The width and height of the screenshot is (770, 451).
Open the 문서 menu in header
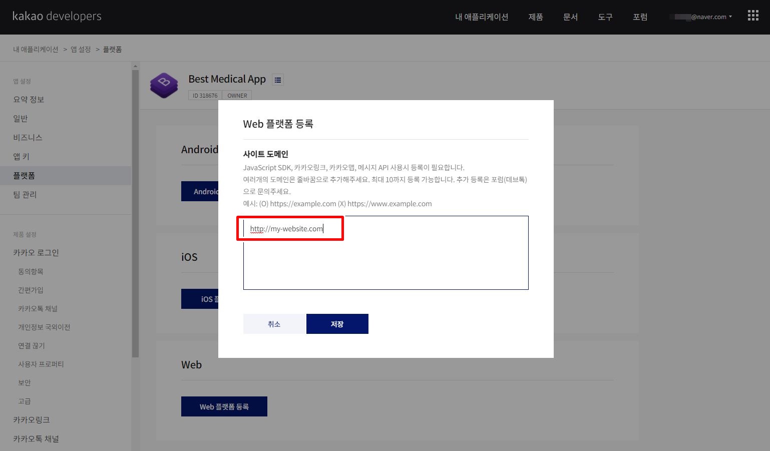pyautogui.click(x=571, y=17)
